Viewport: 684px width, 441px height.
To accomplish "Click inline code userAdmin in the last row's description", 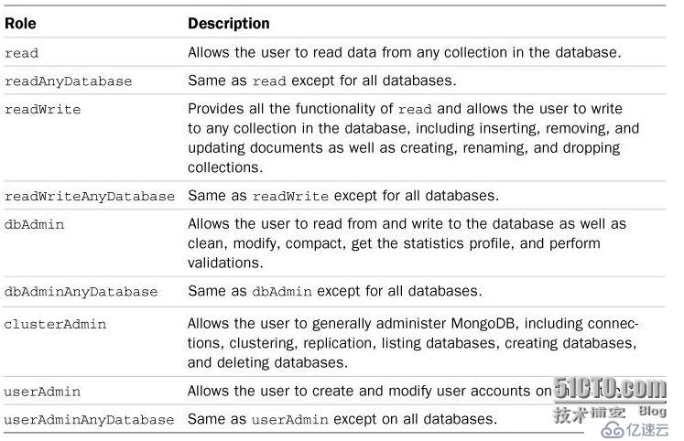I will tap(290, 419).
